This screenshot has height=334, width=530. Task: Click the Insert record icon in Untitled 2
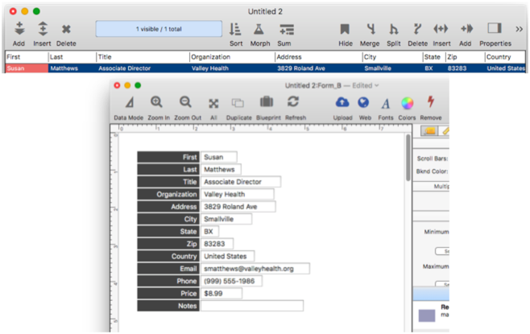43,29
